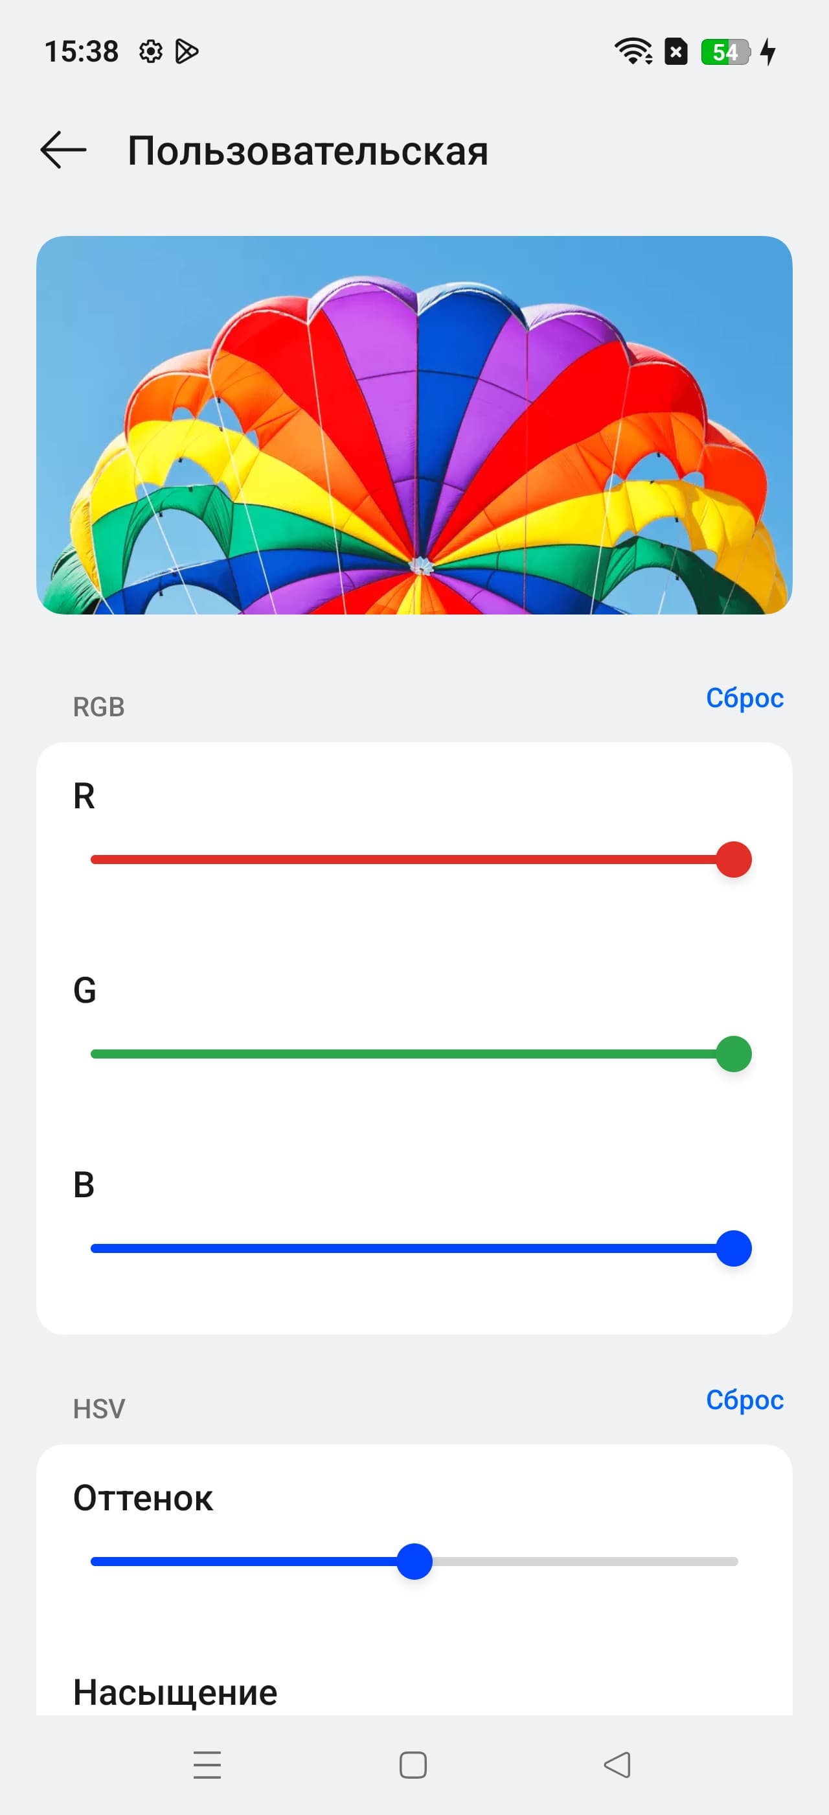Open recent apps menu navigation button

click(x=207, y=1764)
